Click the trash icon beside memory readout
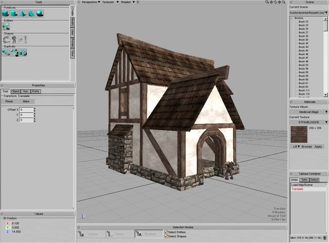Screen dimensions: 329x243 [x=324, y=237]
